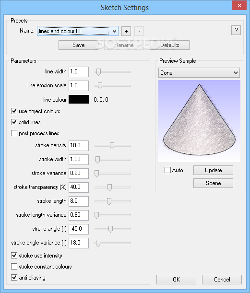Click the Cancel button
The width and height of the screenshot is (250, 293).
[222, 280]
